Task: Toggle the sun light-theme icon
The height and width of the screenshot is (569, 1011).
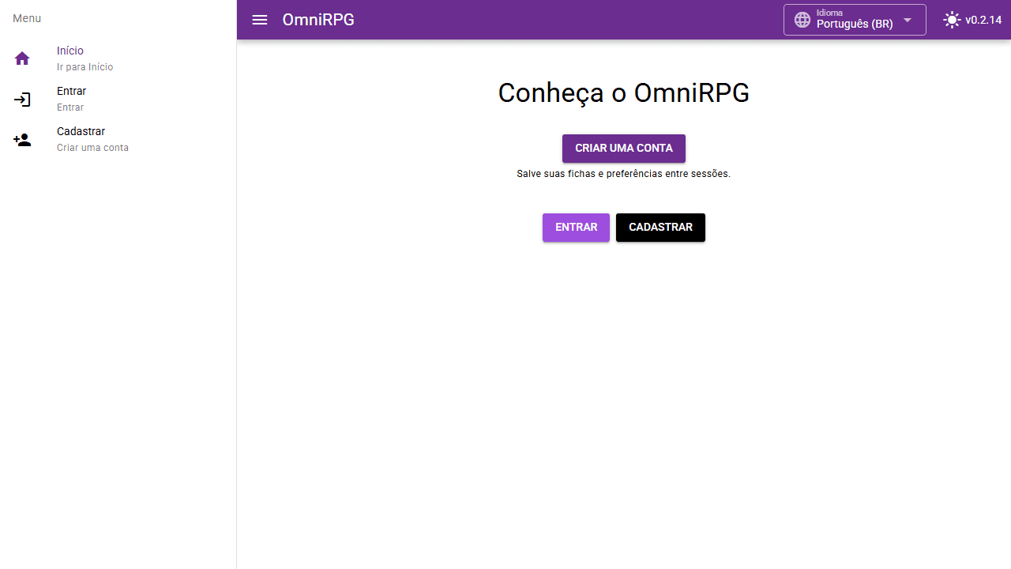Action: click(x=952, y=20)
